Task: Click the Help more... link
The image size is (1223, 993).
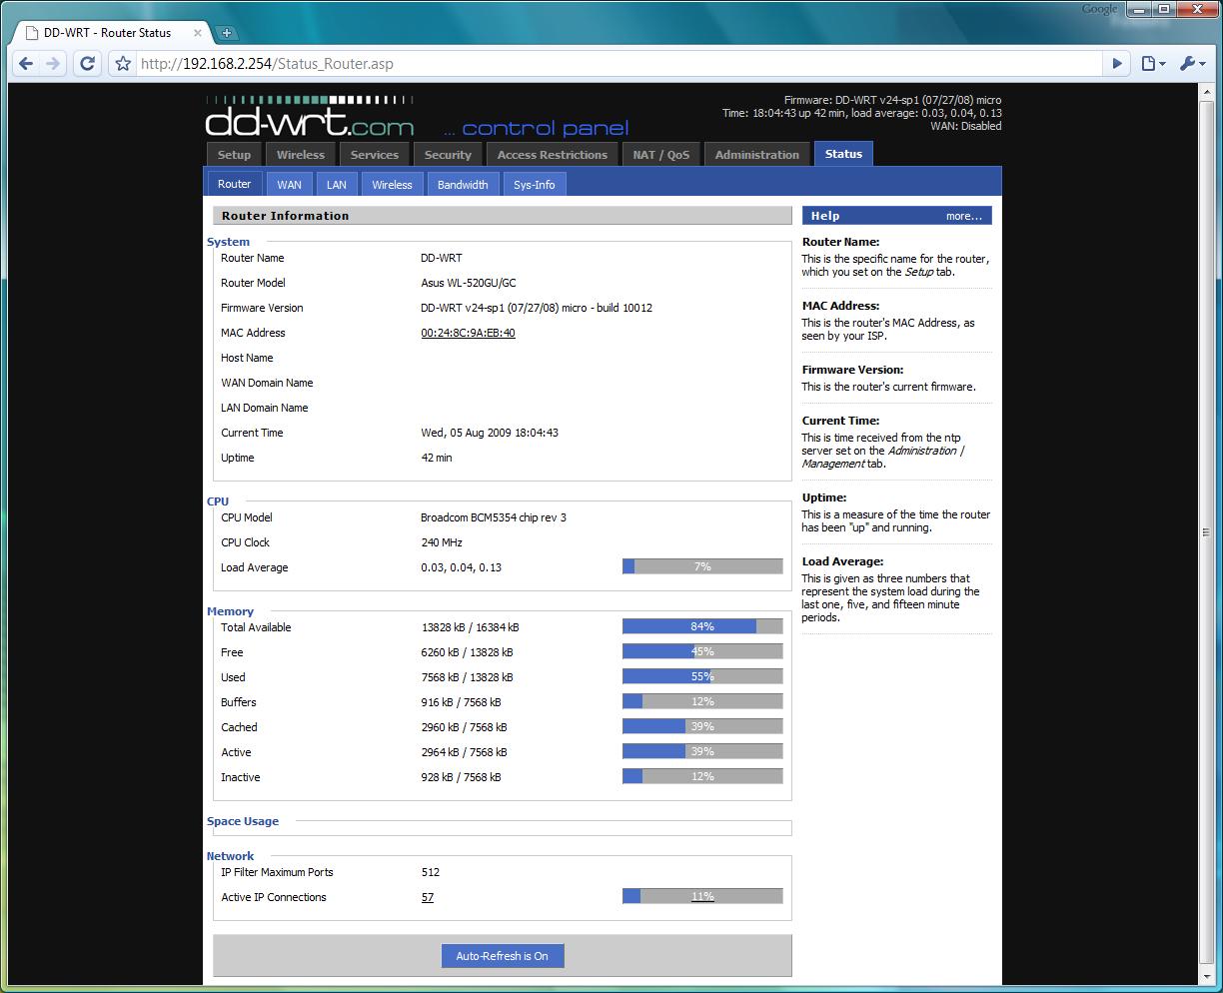Action: (x=964, y=216)
